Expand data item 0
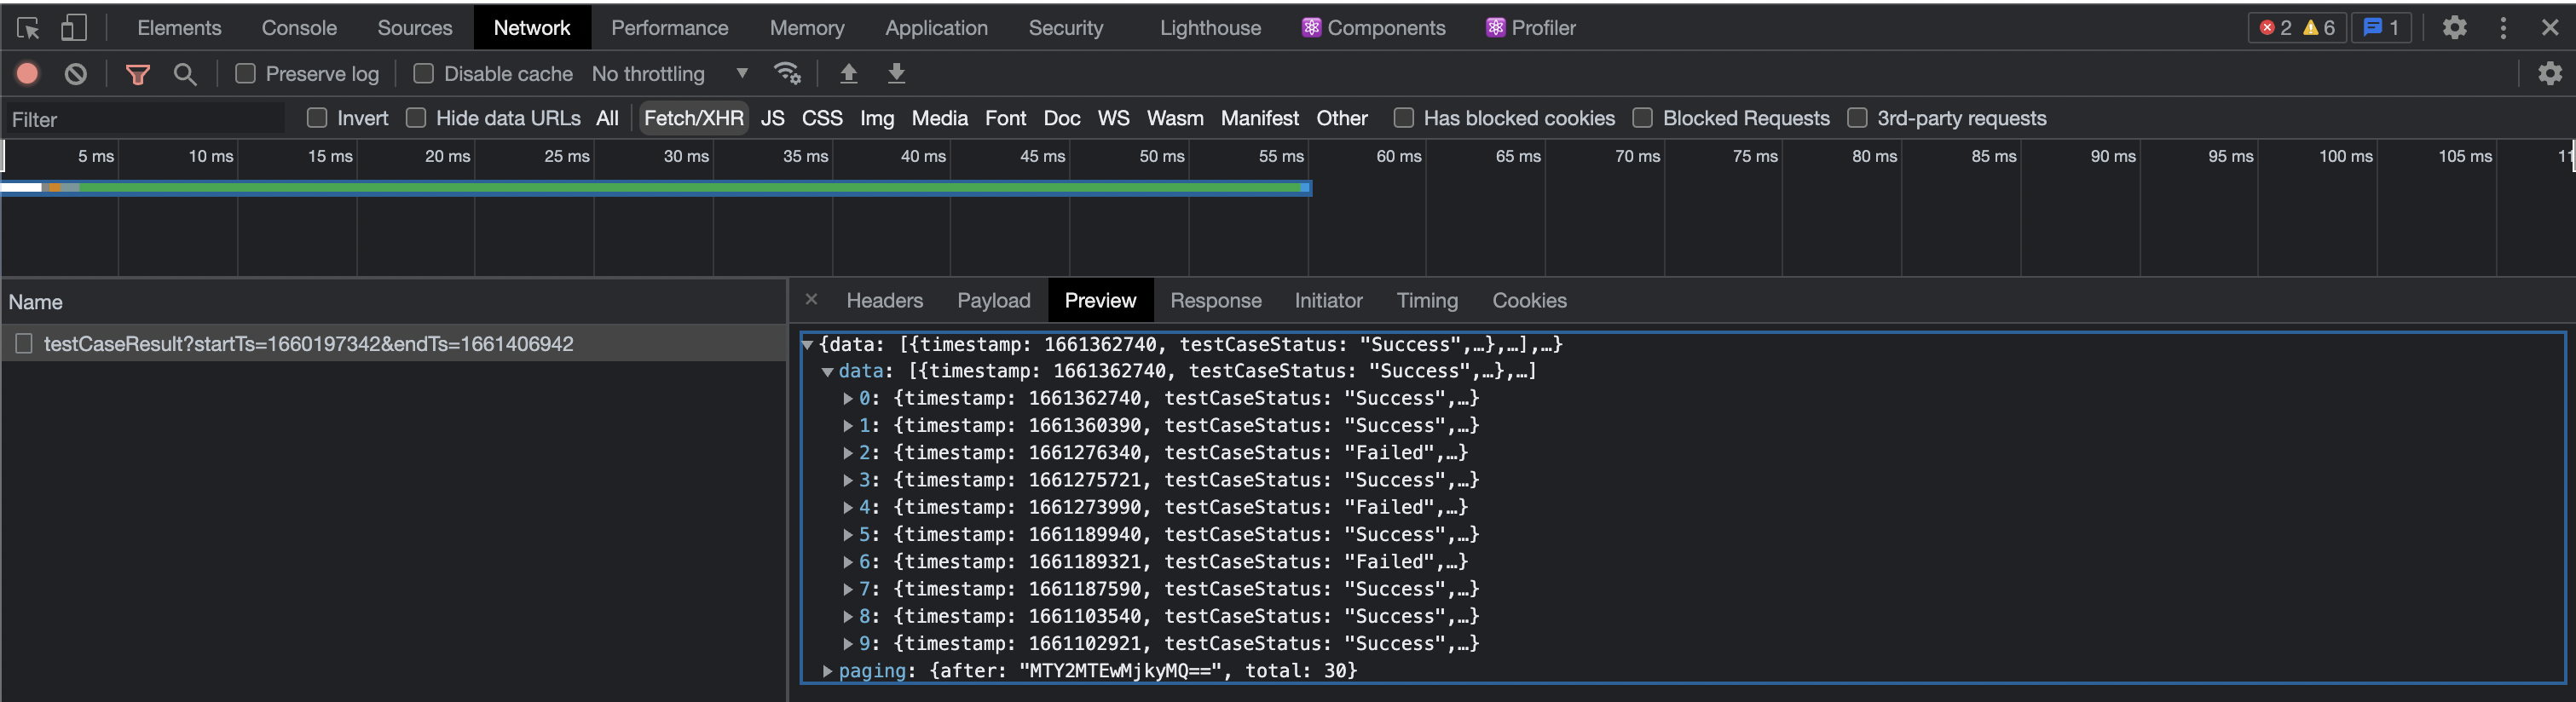The image size is (2576, 702). [x=848, y=399]
